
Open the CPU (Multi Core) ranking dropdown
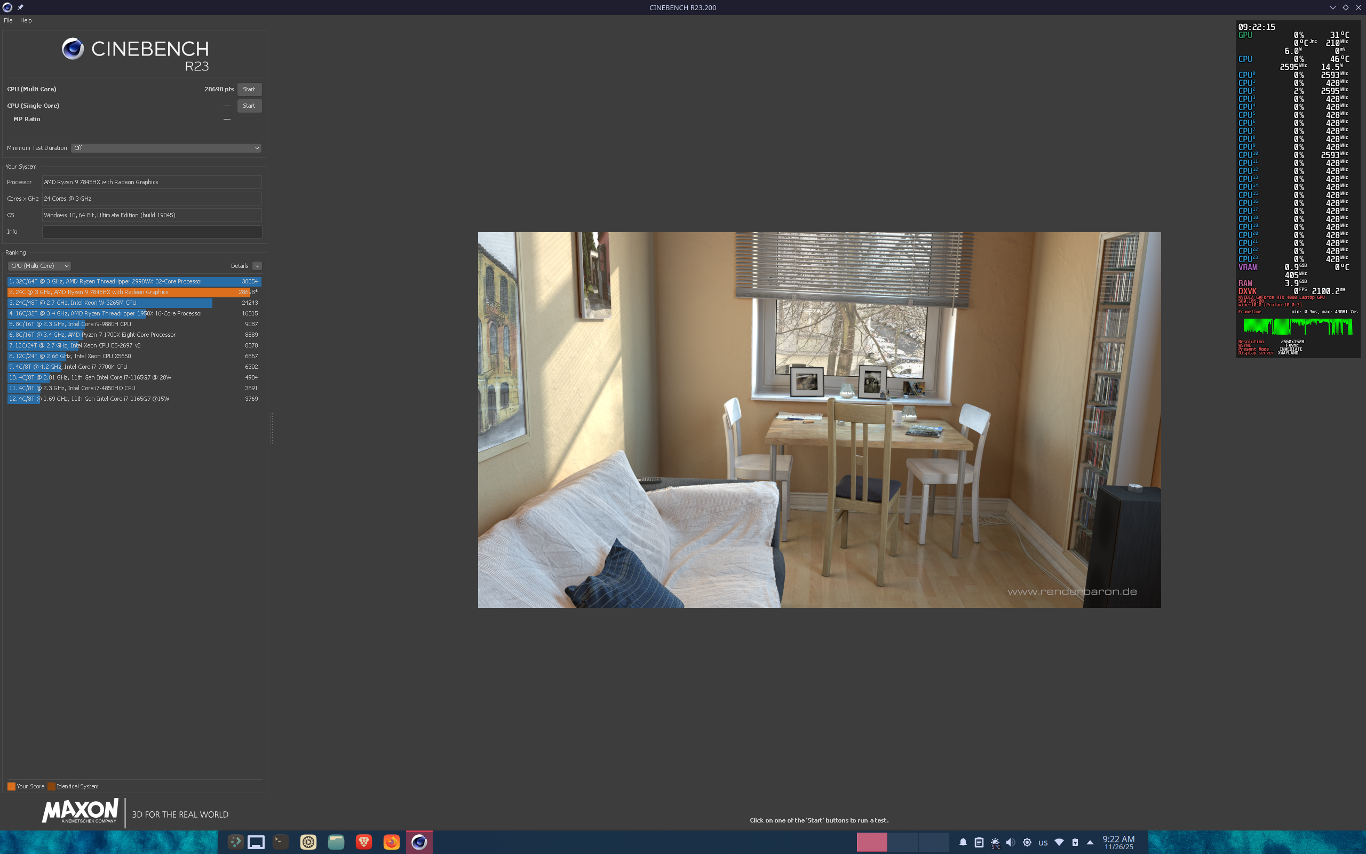point(39,266)
